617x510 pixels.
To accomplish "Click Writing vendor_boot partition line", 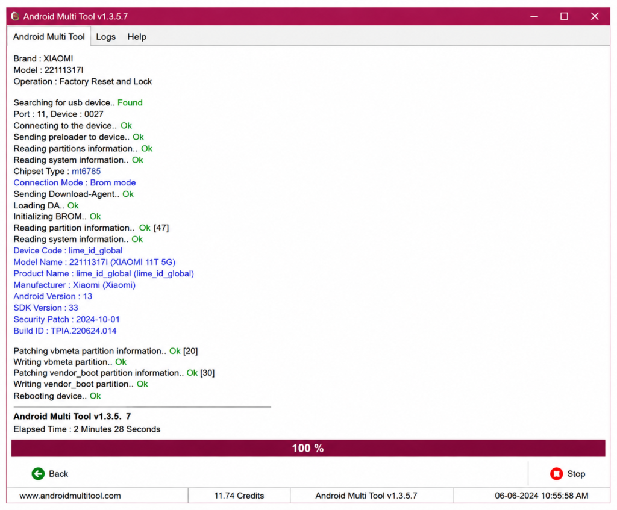I will pos(81,384).
